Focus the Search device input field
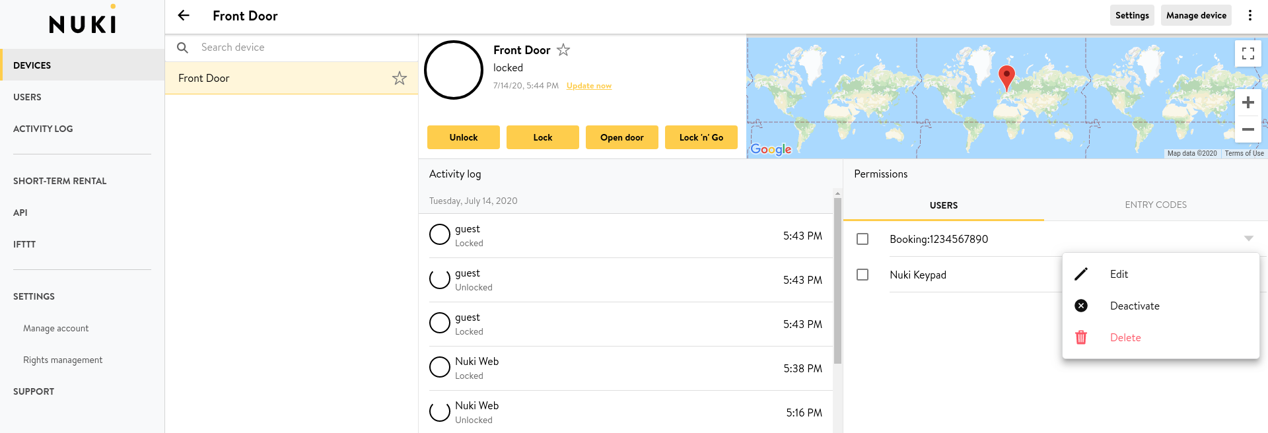This screenshot has width=1268, height=433. [x=304, y=48]
